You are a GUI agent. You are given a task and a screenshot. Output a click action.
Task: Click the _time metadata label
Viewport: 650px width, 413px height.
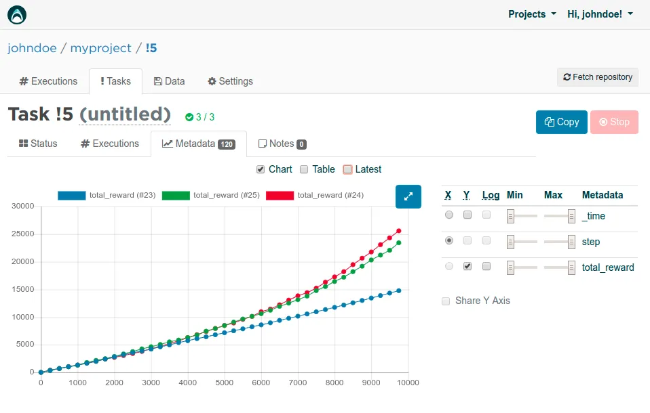pos(593,216)
